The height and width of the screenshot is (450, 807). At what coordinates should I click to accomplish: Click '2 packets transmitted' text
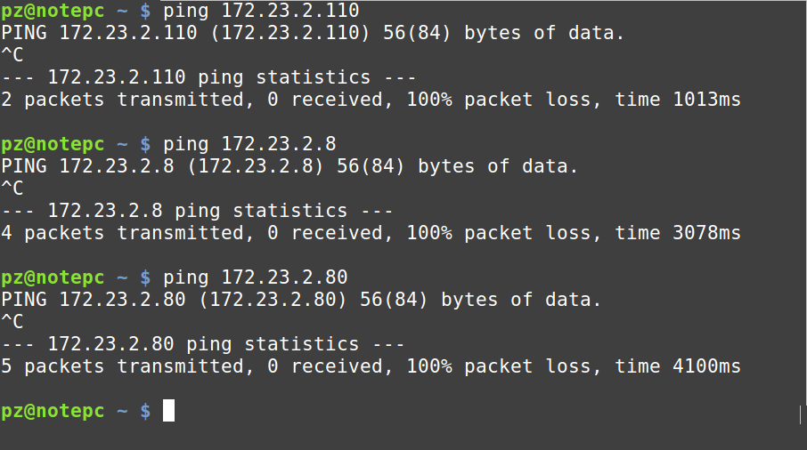pyautogui.click(x=123, y=99)
